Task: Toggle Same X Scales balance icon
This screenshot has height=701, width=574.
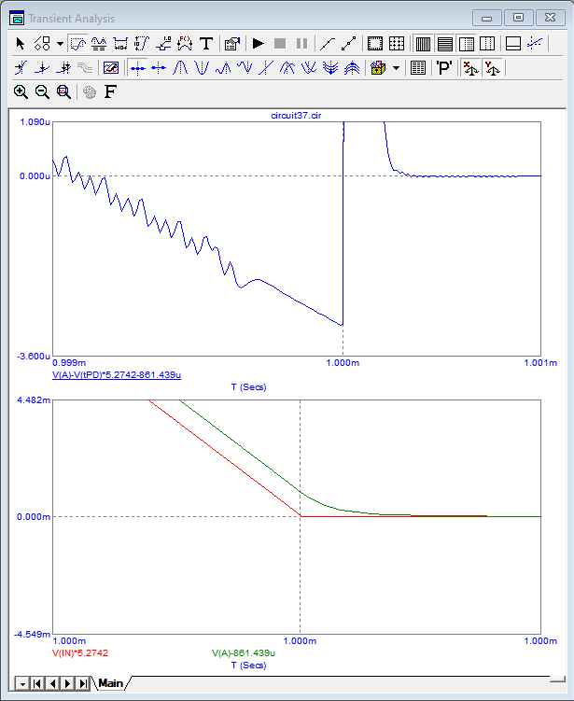Action: (470, 68)
